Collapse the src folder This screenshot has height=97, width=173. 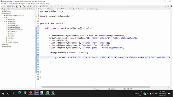[x=3, y=17]
